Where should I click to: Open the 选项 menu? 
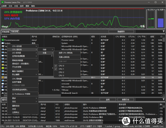(x=22, y=6)
